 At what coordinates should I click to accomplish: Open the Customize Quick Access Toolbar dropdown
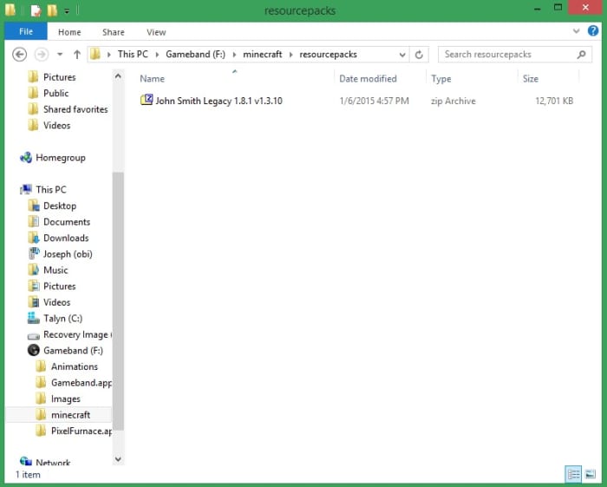[67, 11]
